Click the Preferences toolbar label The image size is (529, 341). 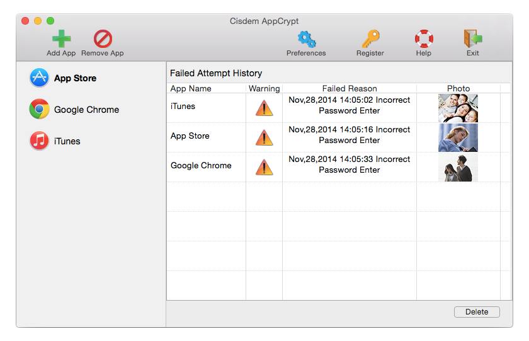tap(306, 53)
